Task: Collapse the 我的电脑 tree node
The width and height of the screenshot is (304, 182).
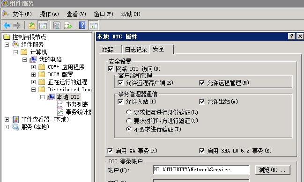Action: click(24, 59)
